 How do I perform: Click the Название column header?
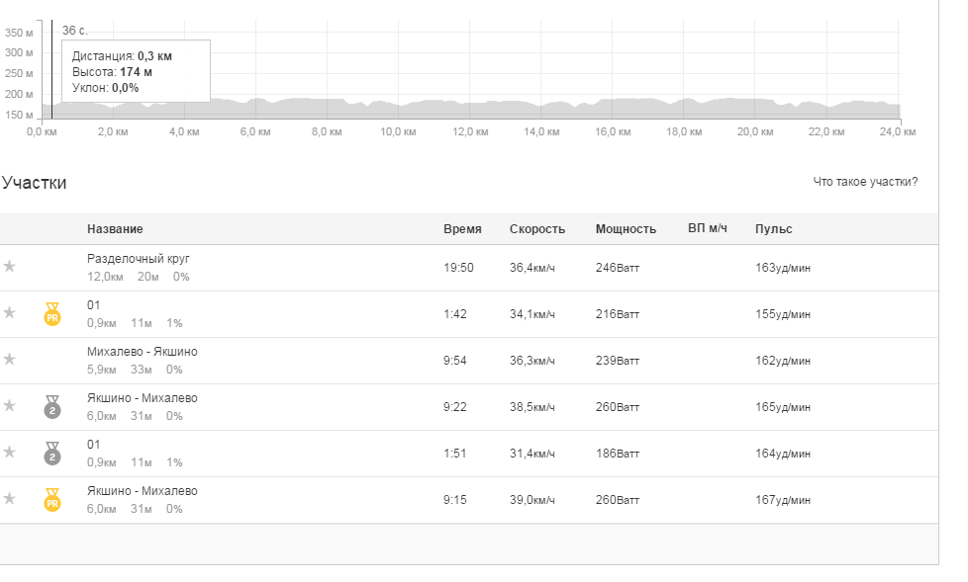pyautogui.click(x=115, y=228)
